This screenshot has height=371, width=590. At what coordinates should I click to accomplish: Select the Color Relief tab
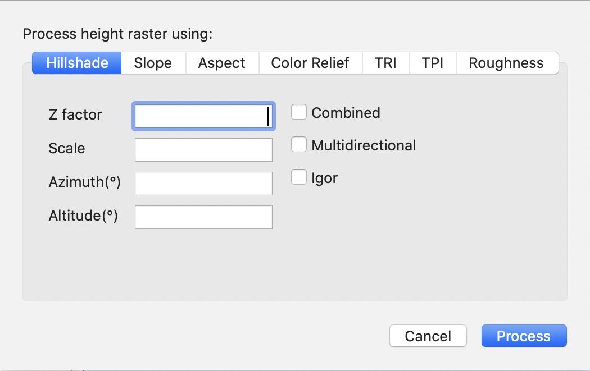310,63
